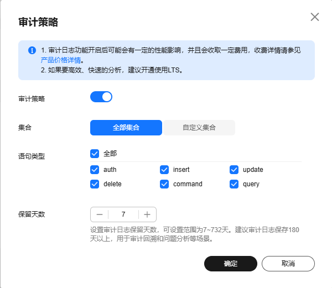Viewport: 332px width, 288px height.
Task: Cancel the dialog with the 取消 button
Action: coord(288,264)
